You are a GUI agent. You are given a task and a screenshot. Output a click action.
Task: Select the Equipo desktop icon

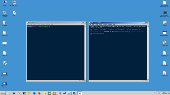point(5,3)
